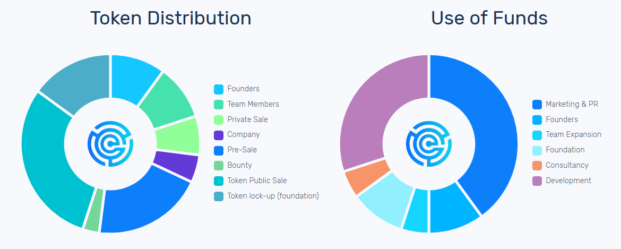Click the Marketing & PR legend swatch
Screen dimensions: 621x249
point(537,105)
